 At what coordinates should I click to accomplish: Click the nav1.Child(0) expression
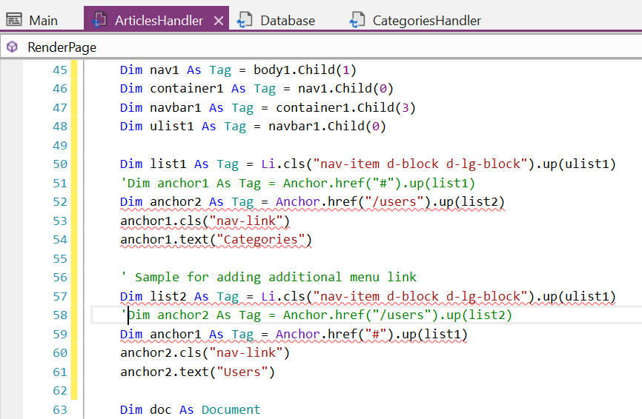pyautogui.click(x=345, y=89)
